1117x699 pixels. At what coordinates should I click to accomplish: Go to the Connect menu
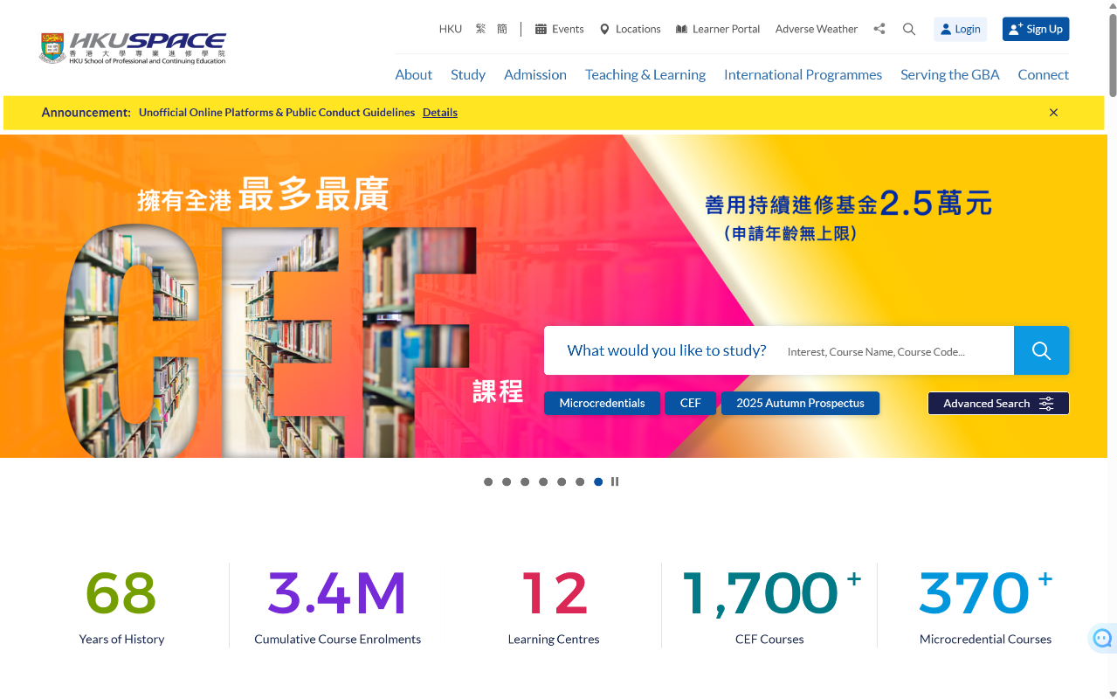click(x=1043, y=75)
